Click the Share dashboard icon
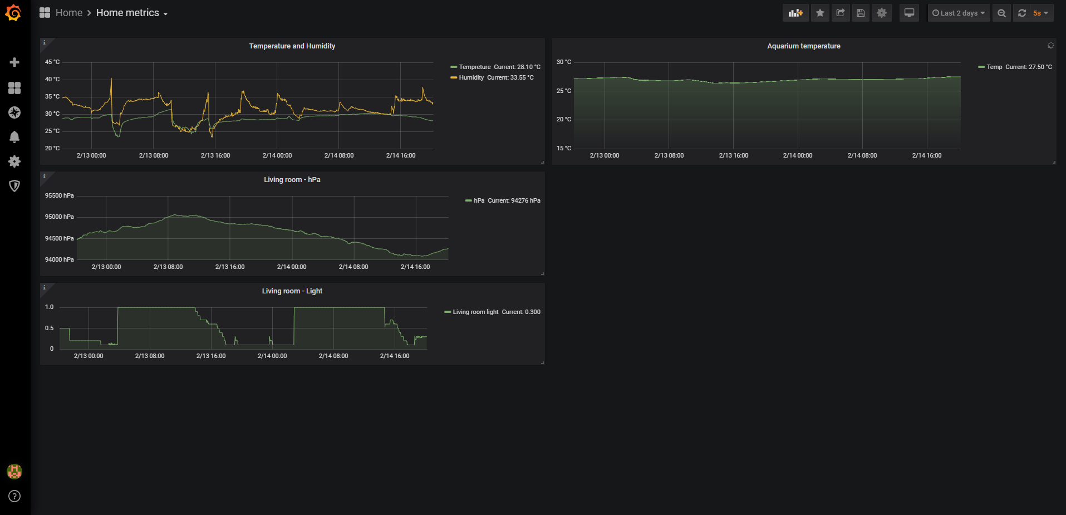This screenshot has height=515, width=1066. 841,13
